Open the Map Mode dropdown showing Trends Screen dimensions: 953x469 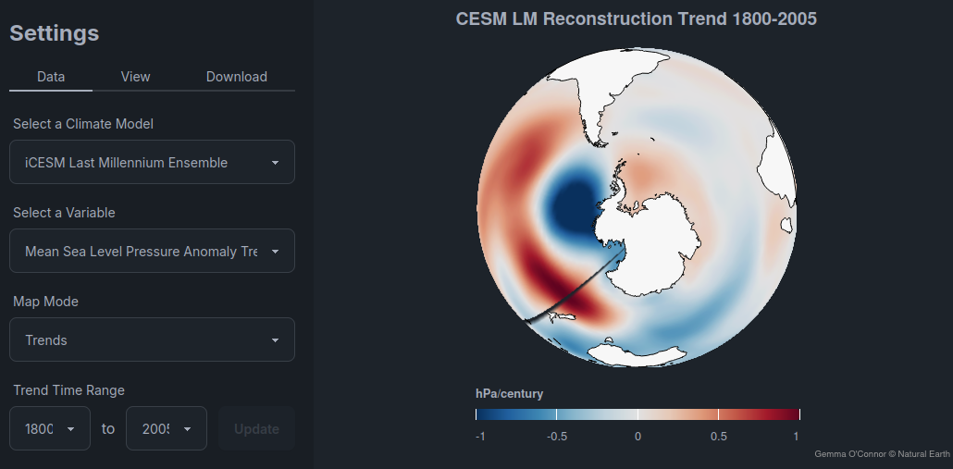152,340
